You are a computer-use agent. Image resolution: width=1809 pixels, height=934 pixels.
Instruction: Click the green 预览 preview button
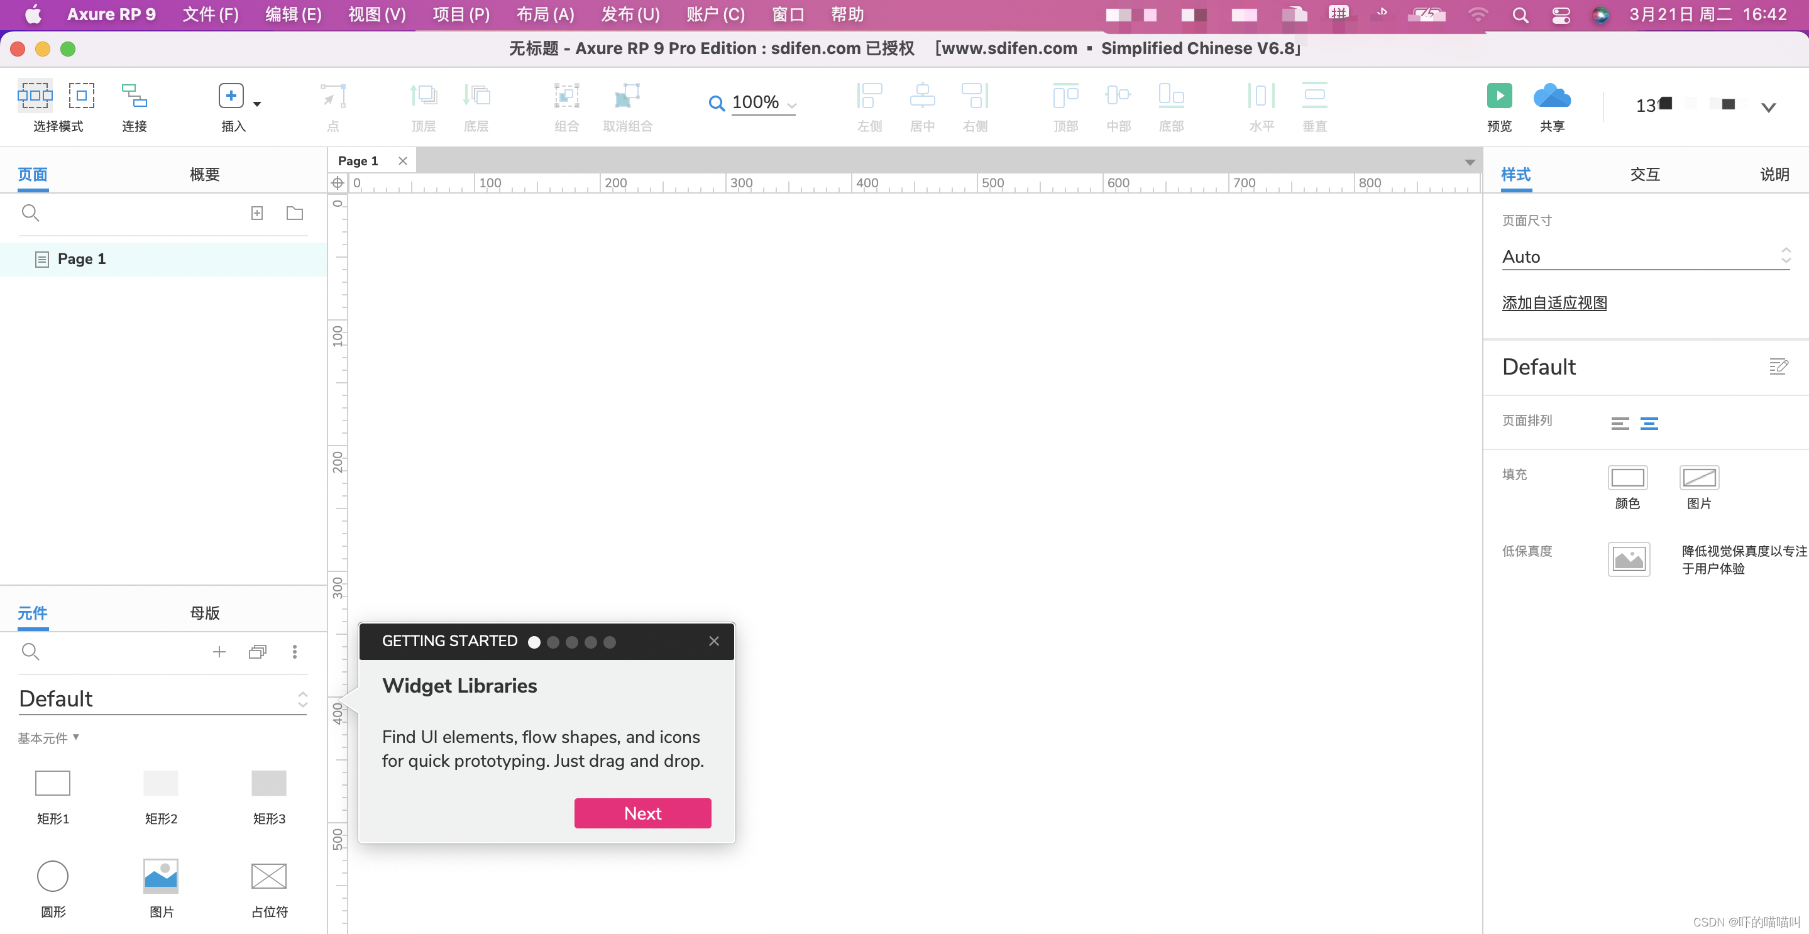(x=1499, y=96)
